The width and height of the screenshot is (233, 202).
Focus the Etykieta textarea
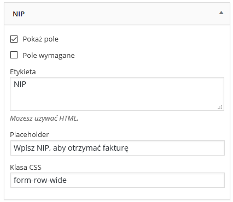click(117, 94)
